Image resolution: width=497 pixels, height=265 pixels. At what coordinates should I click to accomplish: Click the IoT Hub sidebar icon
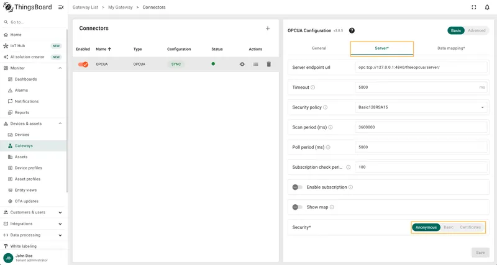[x=6, y=46]
